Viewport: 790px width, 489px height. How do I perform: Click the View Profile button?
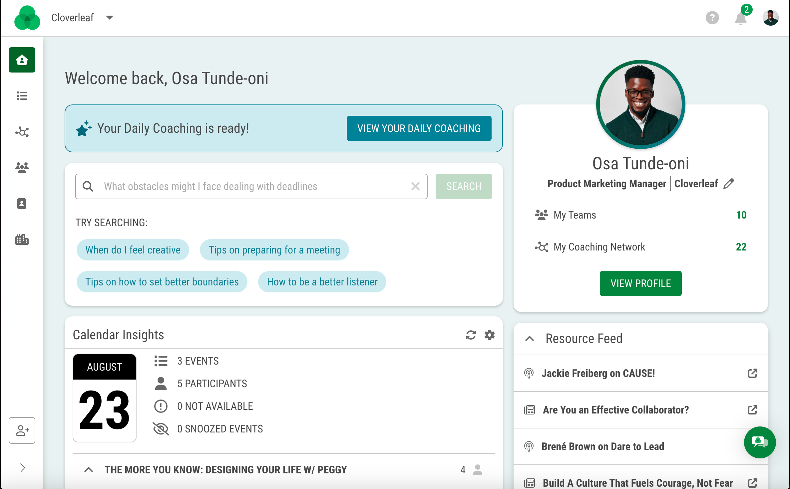pyautogui.click(x=640, y=283)
